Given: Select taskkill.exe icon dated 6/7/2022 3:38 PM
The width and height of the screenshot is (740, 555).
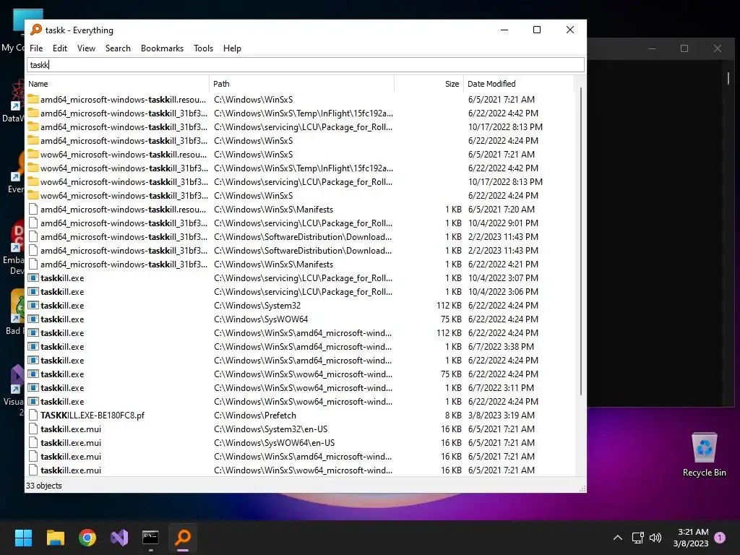Looking at the screenshot, I should [x=33, y=346].
